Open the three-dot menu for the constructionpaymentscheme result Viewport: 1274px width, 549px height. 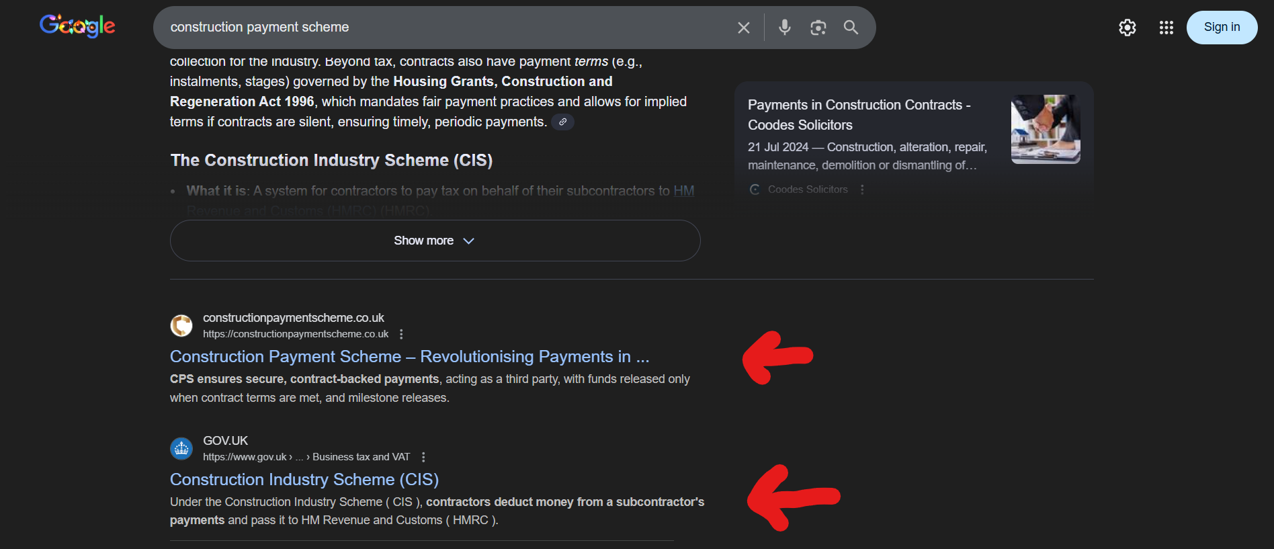click(401, 333)
